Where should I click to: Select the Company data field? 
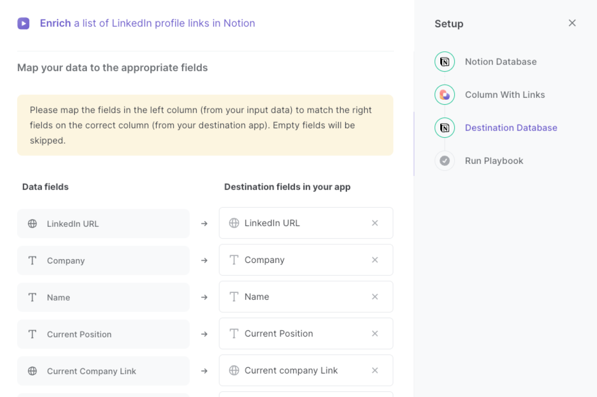coord(103,260)
